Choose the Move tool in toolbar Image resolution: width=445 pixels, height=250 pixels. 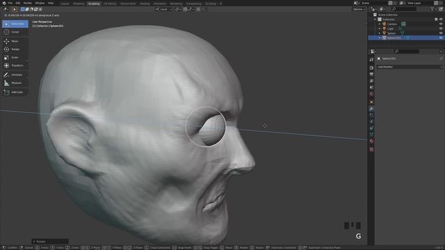[15, 41]
